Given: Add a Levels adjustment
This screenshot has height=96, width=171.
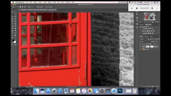Looking at the screenshot, I should click(146, 29).
